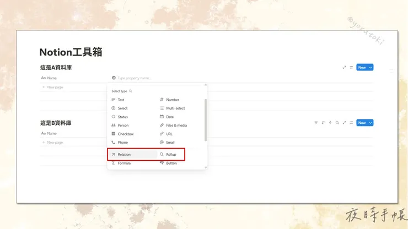Open full page view for database A
The height and width of the screenshot is (229, 408).
(x=344, y=67)
